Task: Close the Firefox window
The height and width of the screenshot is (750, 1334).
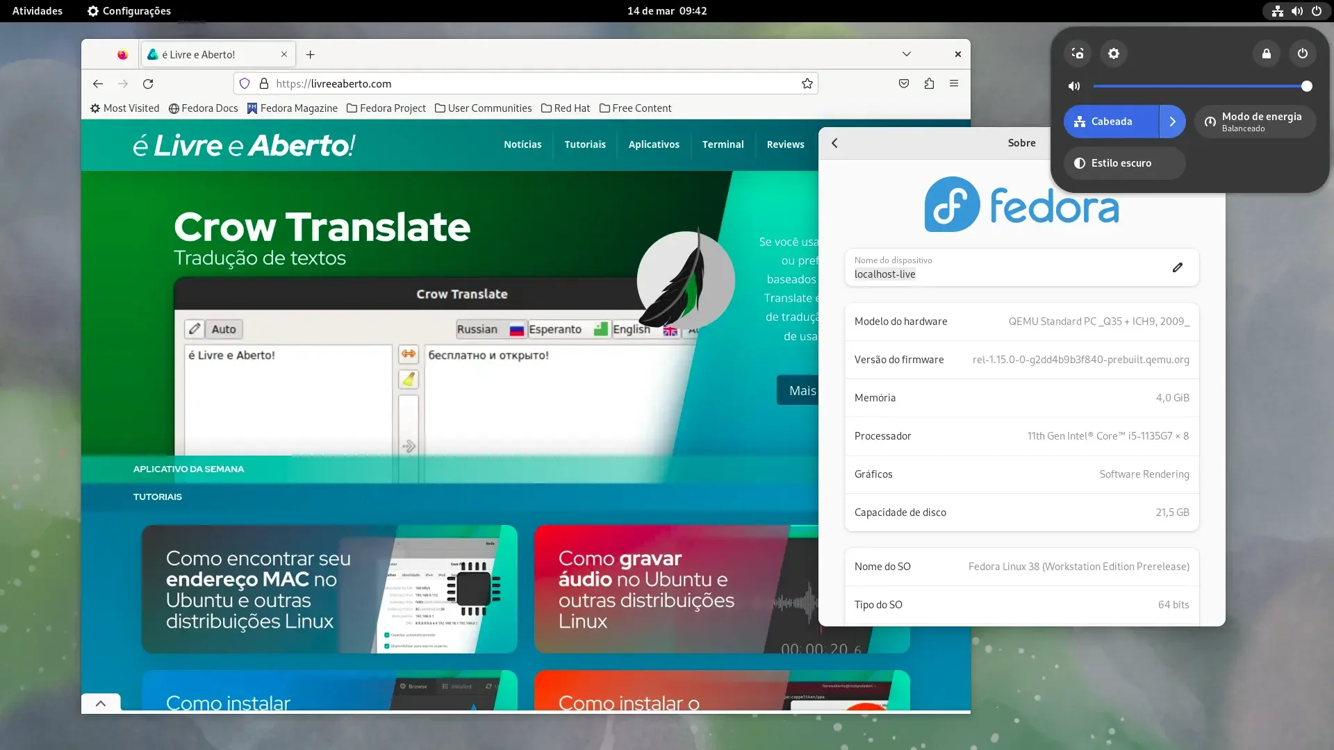Action: (958, 54)
